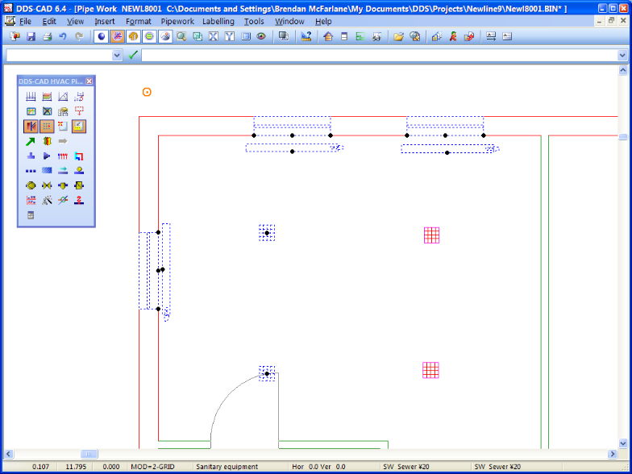Click the red dashed box arrow tool
Viewport: 632px width, 474px height.
pyautogui.click(x=79, y=111)
